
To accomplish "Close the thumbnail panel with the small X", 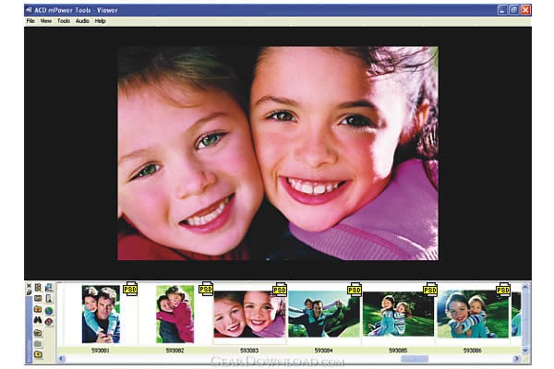I will (29, 286).
